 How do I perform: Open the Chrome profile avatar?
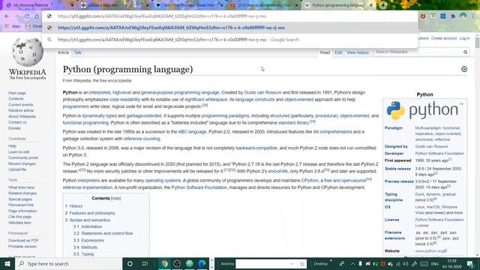coord(463,16)
